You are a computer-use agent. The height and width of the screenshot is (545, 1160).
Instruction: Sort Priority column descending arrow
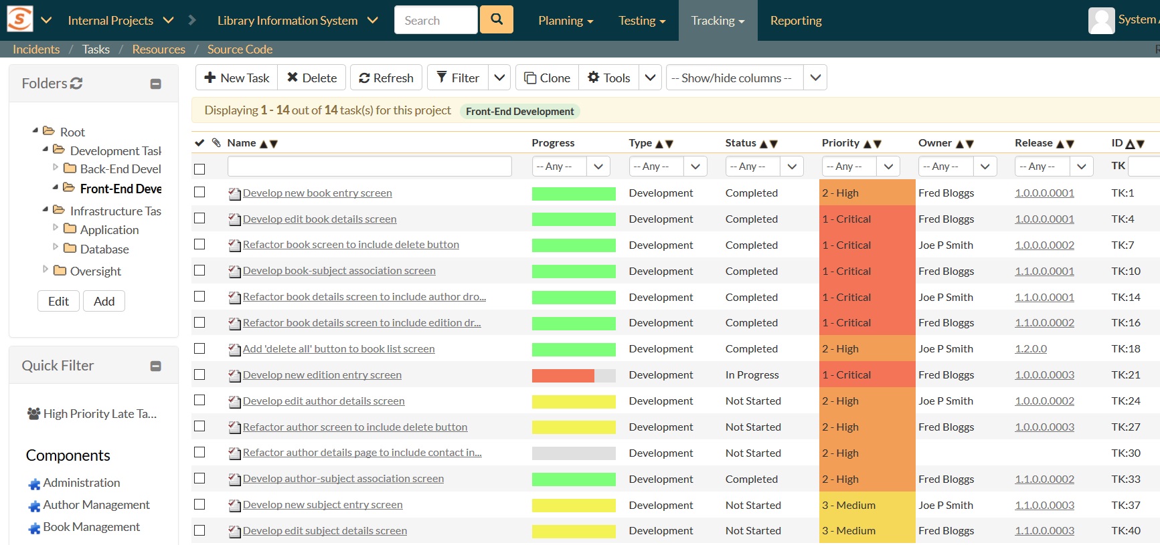[x=878, y=144]
